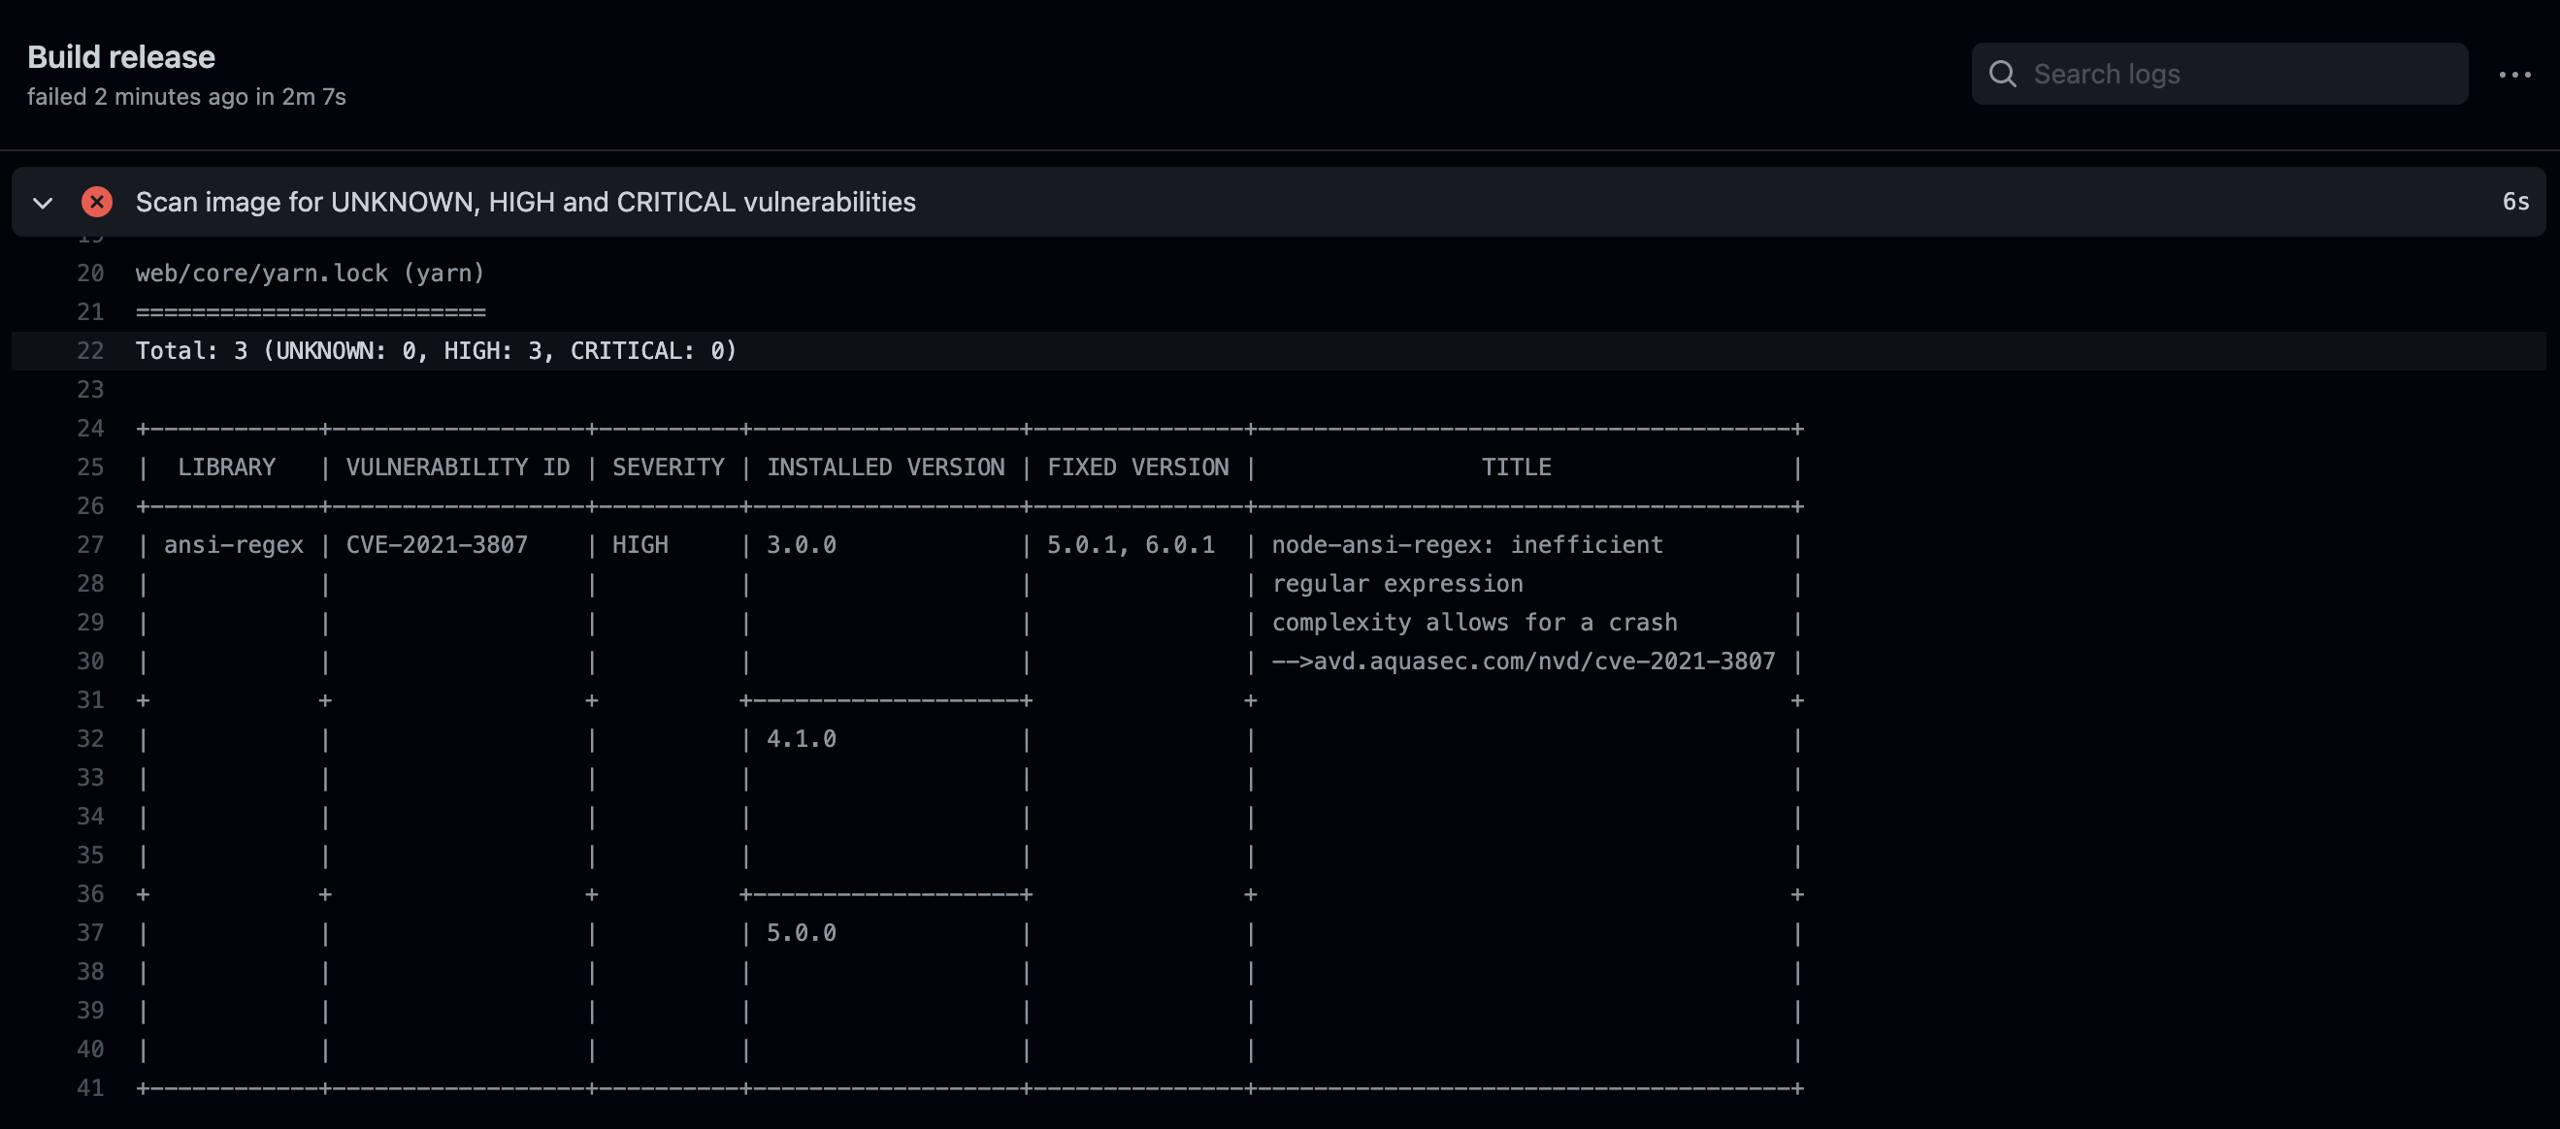Click the ansi-regex library name
Viewport: 2560px width, 1129px height.
[x=234, y=545]
